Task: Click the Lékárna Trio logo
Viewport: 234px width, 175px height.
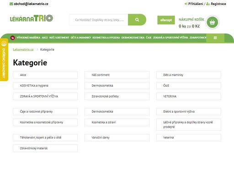Action: click(x=32, y=18)
